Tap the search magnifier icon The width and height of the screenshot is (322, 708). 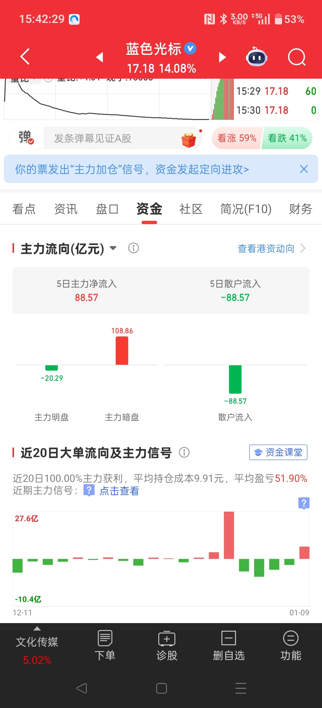(297, 57)
